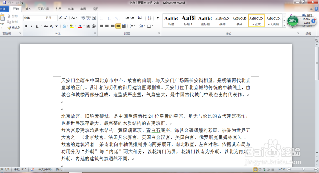
Task: Switch to the View (视图) tab
Action: coord(95,9)
